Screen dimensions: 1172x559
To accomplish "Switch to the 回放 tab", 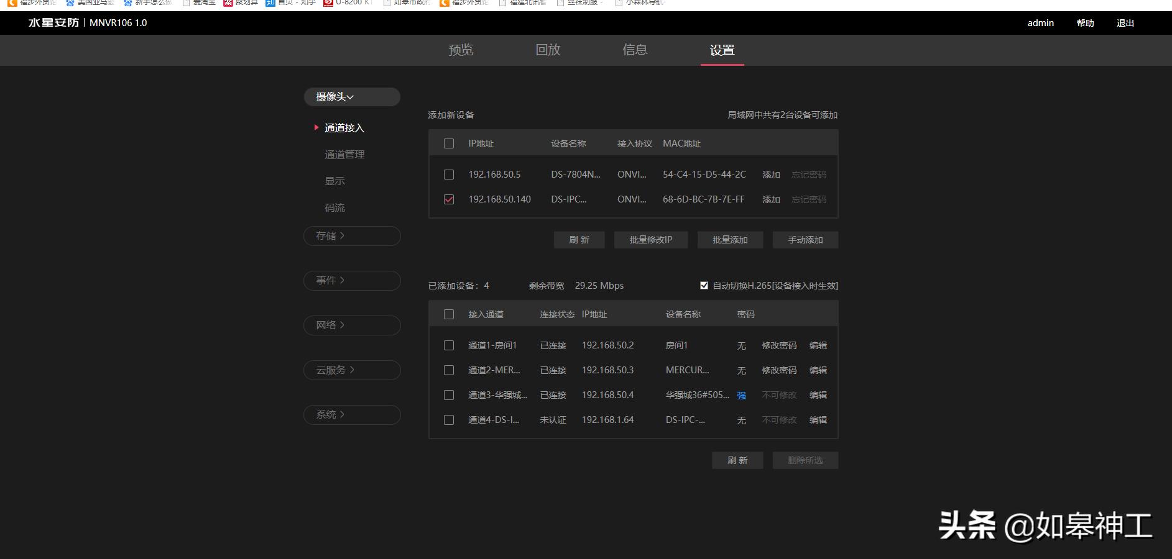I will (548, 50).
